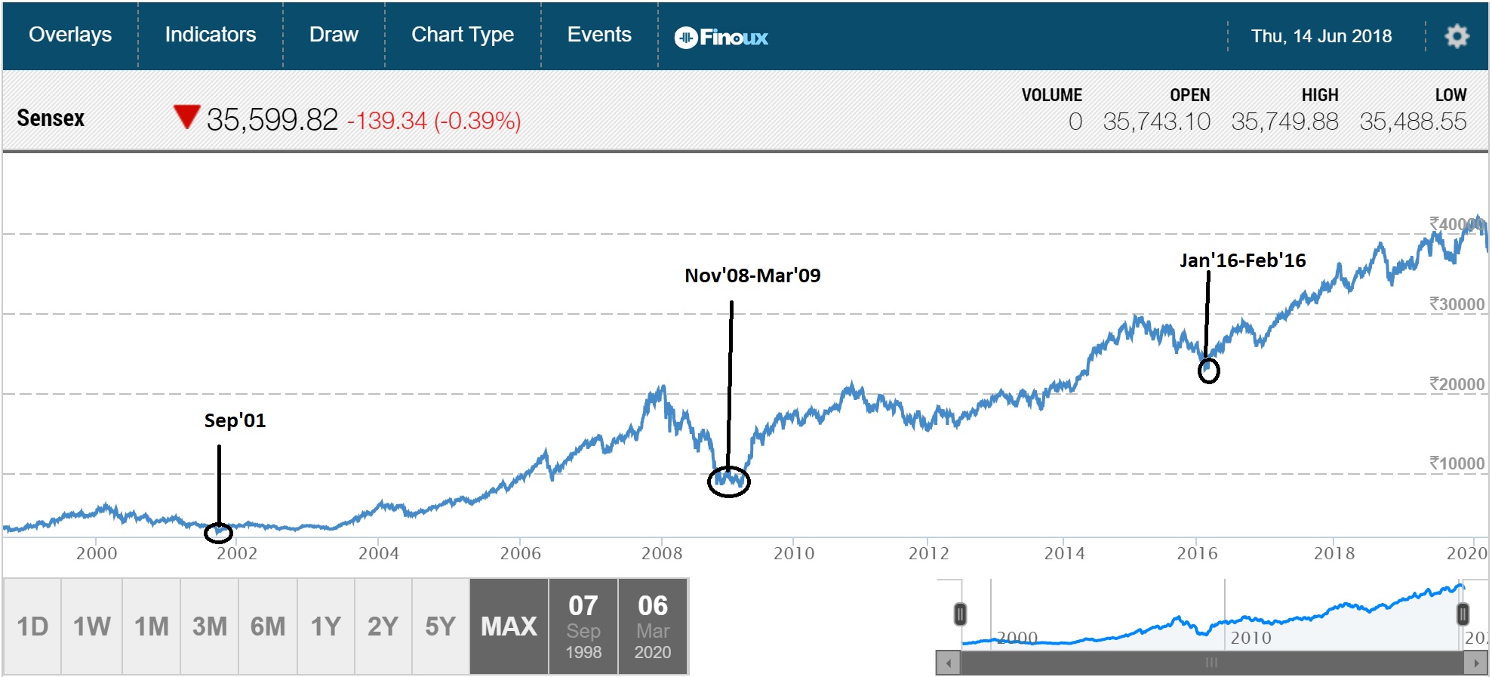1492x677 pixels.
Task: Select the 1D time range
Action: tap(32, 626)
